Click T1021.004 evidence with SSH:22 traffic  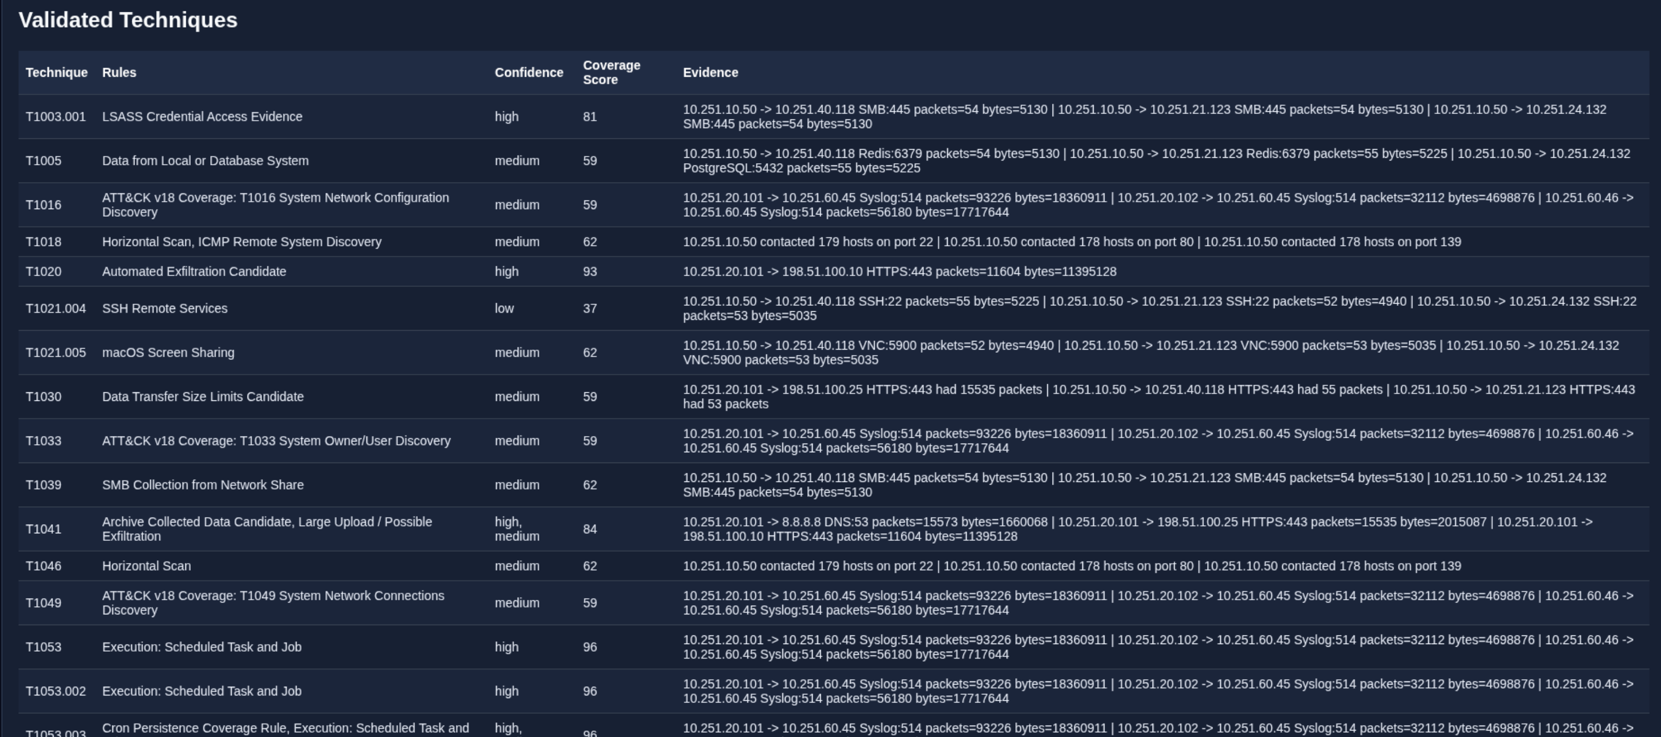pos(1160,309)
